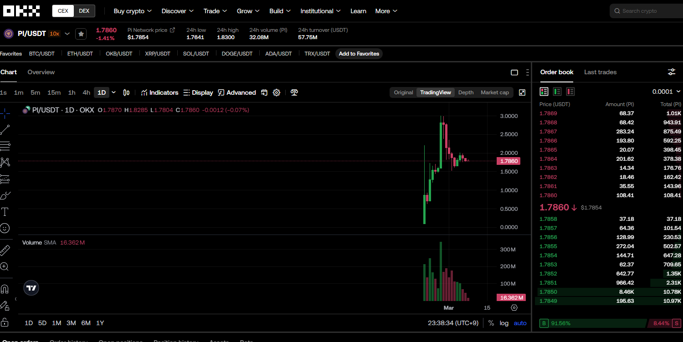Click Add to Favorites button
Screen dimensions: 683x342
point(359,54)
